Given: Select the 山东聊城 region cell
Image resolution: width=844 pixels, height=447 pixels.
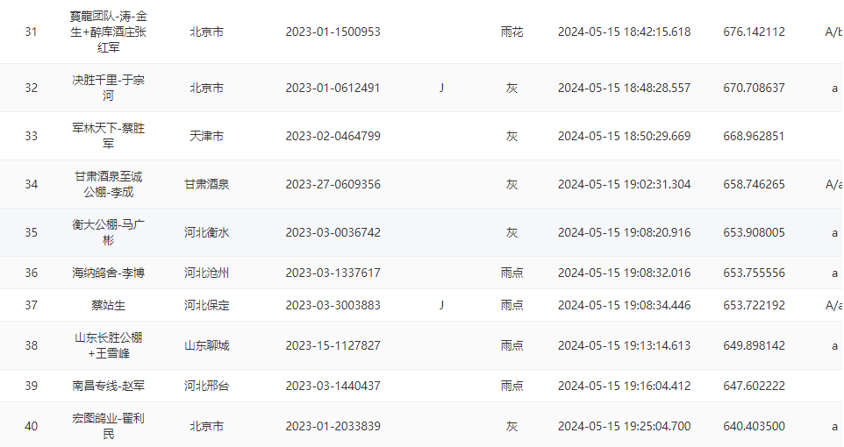Looking at the screenshot, I should click(x=206, y=345).
